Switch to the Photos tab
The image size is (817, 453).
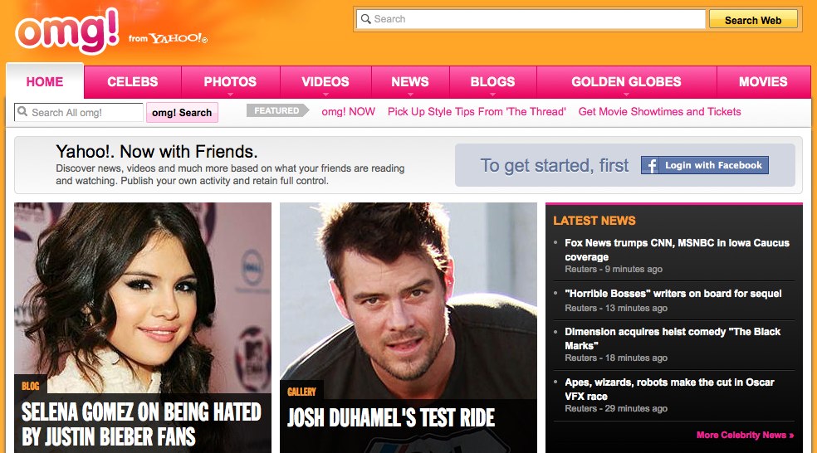point(230,81)
